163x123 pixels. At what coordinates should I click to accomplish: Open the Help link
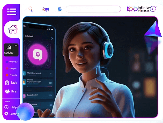14,107
